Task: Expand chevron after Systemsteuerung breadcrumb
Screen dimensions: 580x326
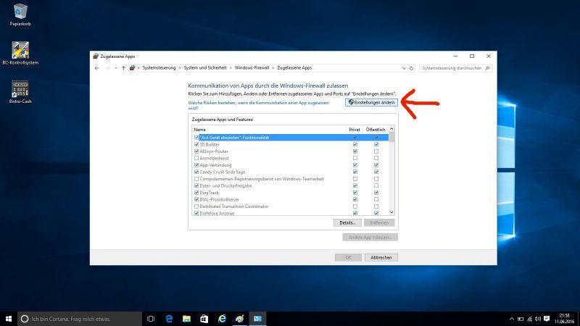Action: coord(180,68)
